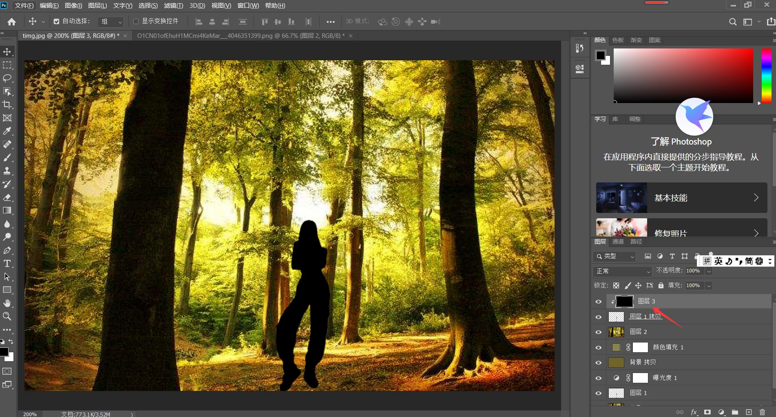Open the blend mode 正常 dropdown
Screen dimensions: 776x417
tap(622, 271)
